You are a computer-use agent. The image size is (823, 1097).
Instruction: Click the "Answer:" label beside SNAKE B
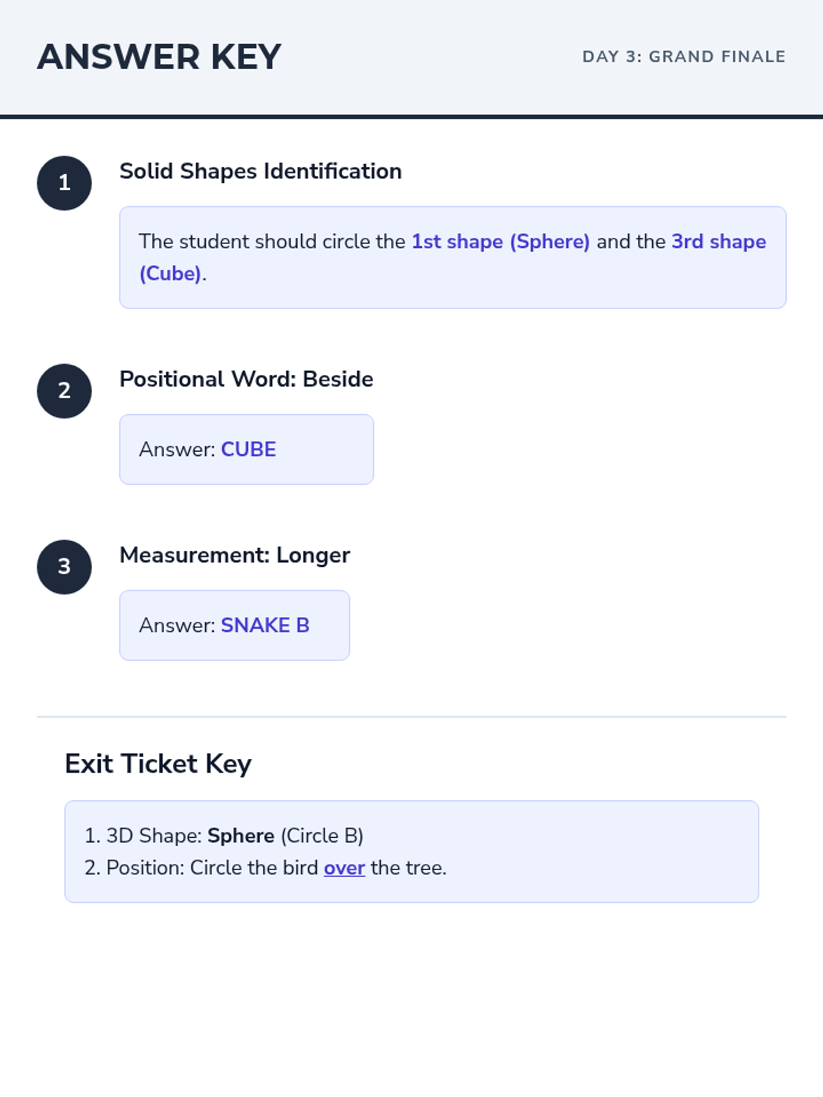click(177, 626)
